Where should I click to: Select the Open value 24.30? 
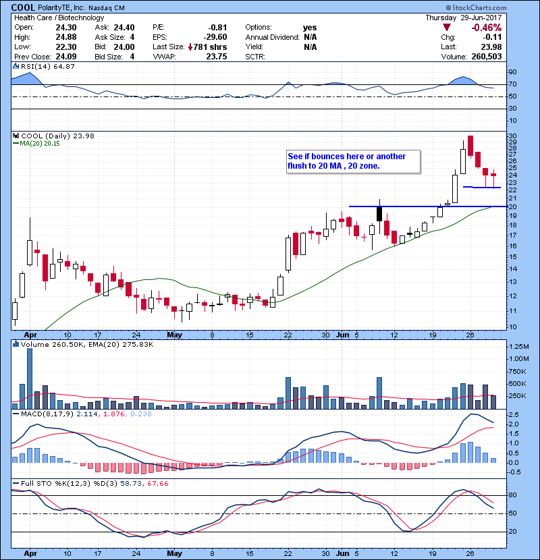pos(66,28)
